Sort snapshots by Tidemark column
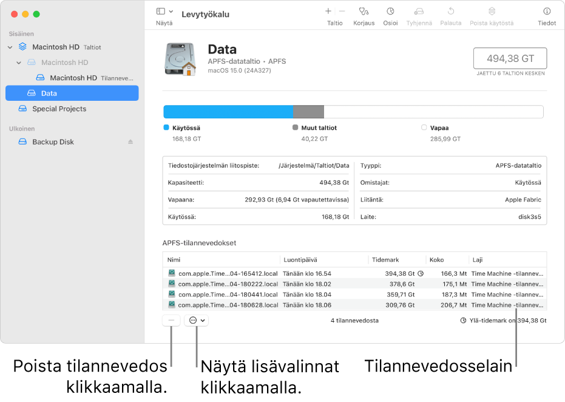Image resolution: width=565 pixels, height=402 pixels. tap(397, 260)
